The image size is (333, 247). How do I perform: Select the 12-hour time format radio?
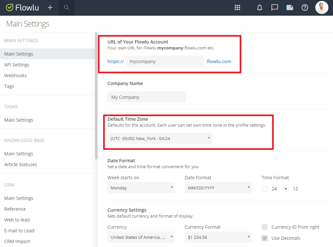point(286,189)
